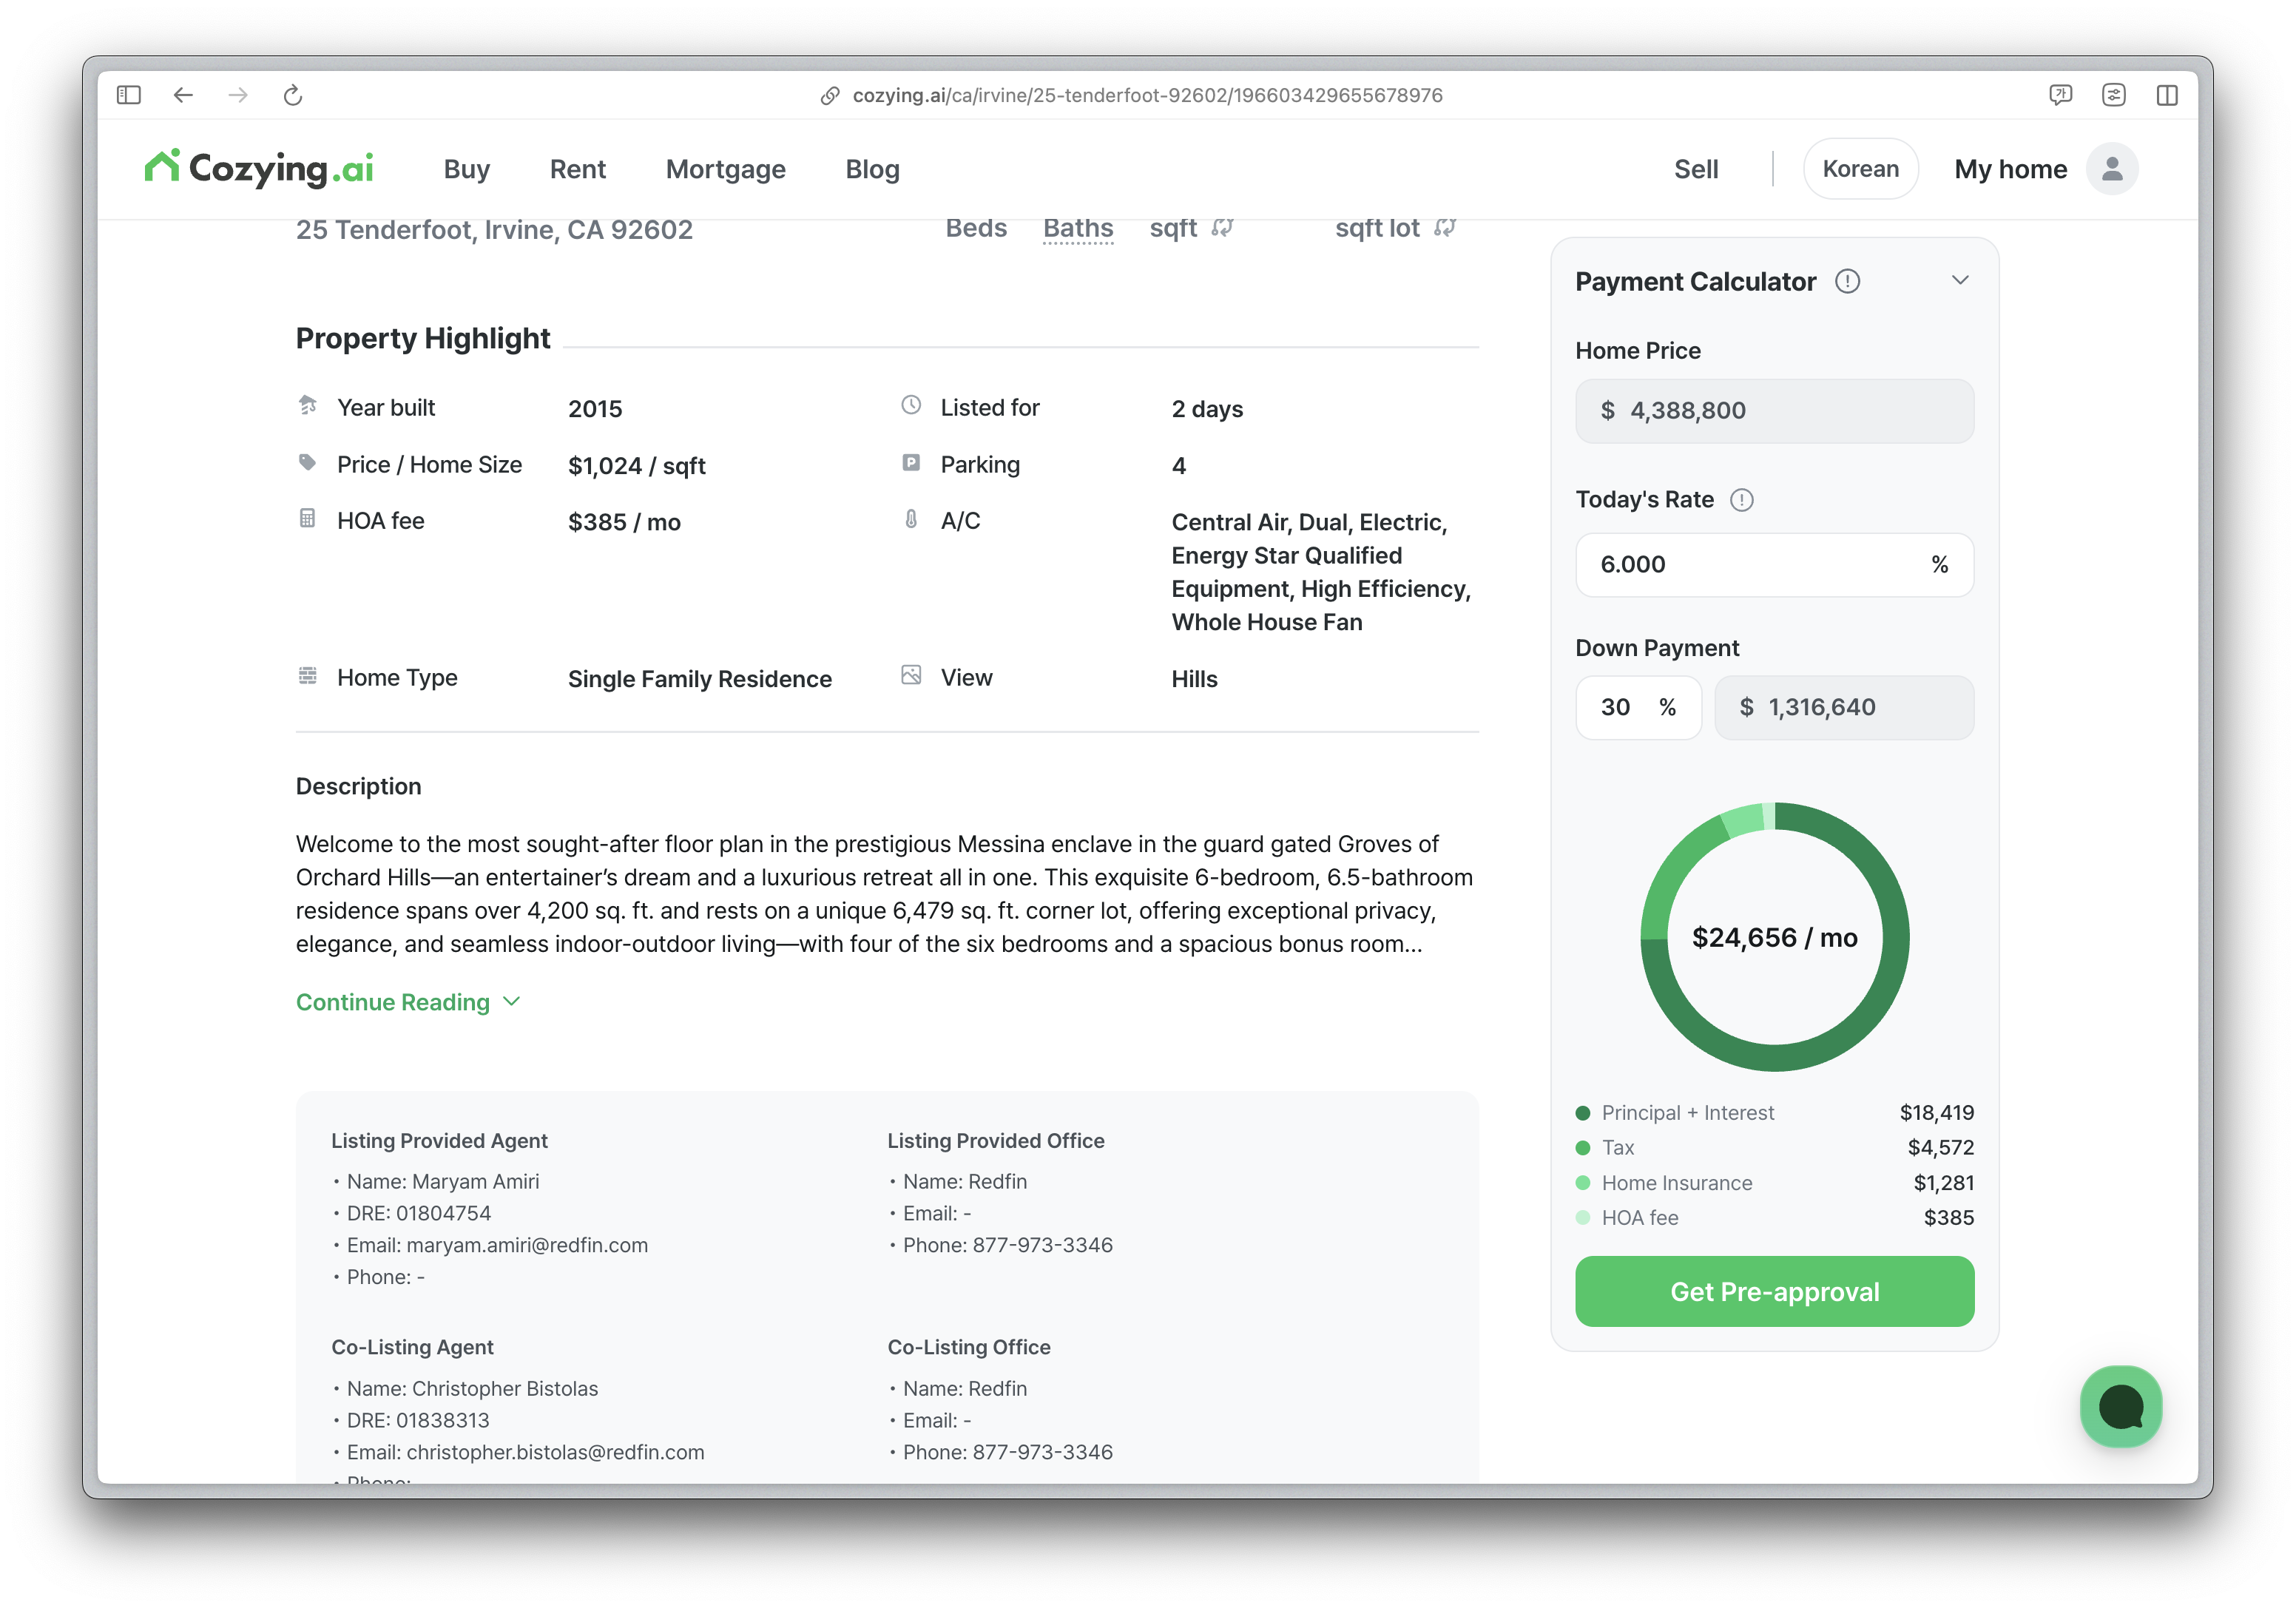
Task: Click the Sell link
Action: [1696, 169]
